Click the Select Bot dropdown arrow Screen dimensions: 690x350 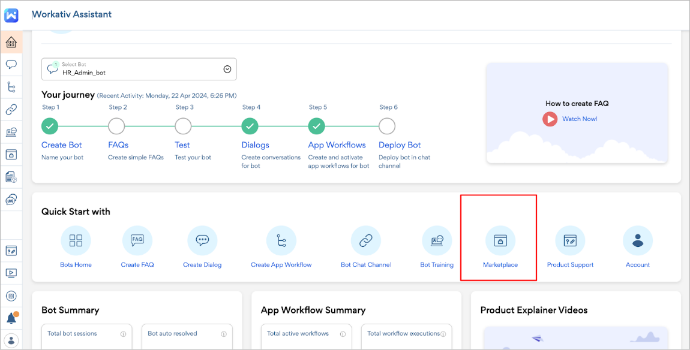coord(227,69)
